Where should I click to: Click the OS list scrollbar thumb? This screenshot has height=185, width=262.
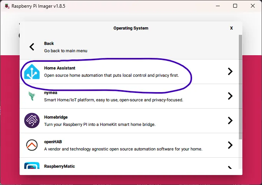click(240, 87)
